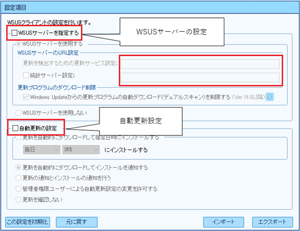The height and width of the screenshot is (231, 300).
Task: Click この設定を初期化 button
Action: coord(28,222)
